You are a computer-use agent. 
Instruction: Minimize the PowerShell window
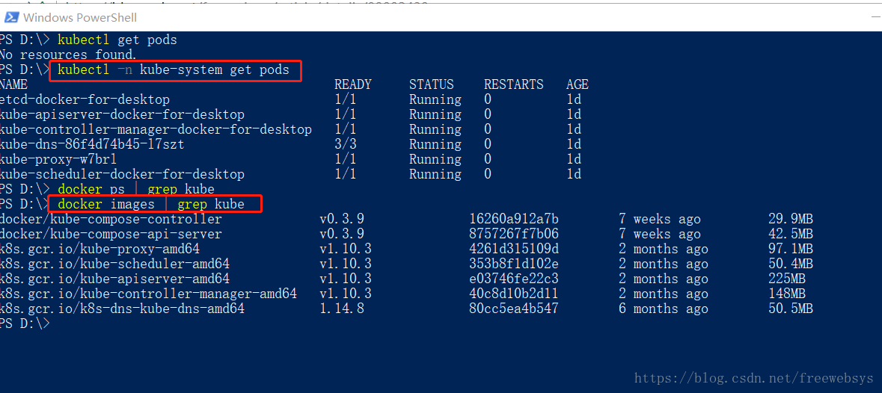(x=875, y=17)
